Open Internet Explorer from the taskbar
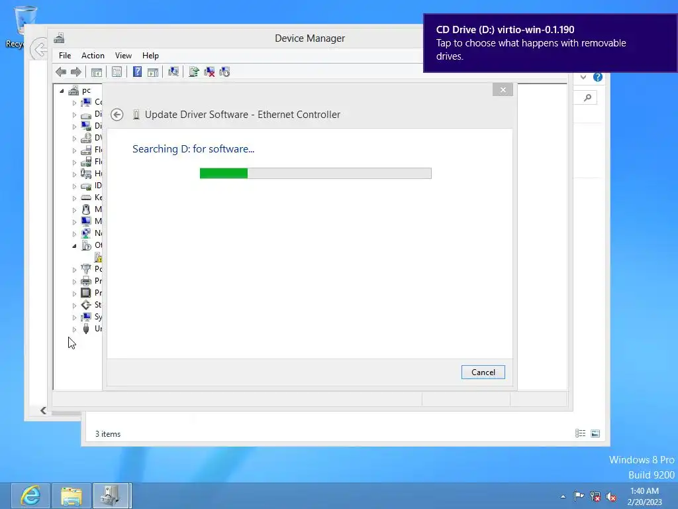This screenshot has height=509, width=678. pyautogui.click(x=30, y=496)
